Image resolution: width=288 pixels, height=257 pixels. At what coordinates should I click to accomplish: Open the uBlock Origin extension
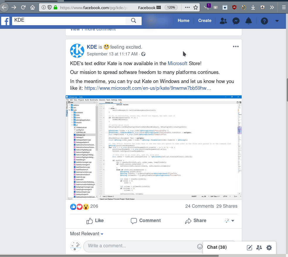click(234, 7)
